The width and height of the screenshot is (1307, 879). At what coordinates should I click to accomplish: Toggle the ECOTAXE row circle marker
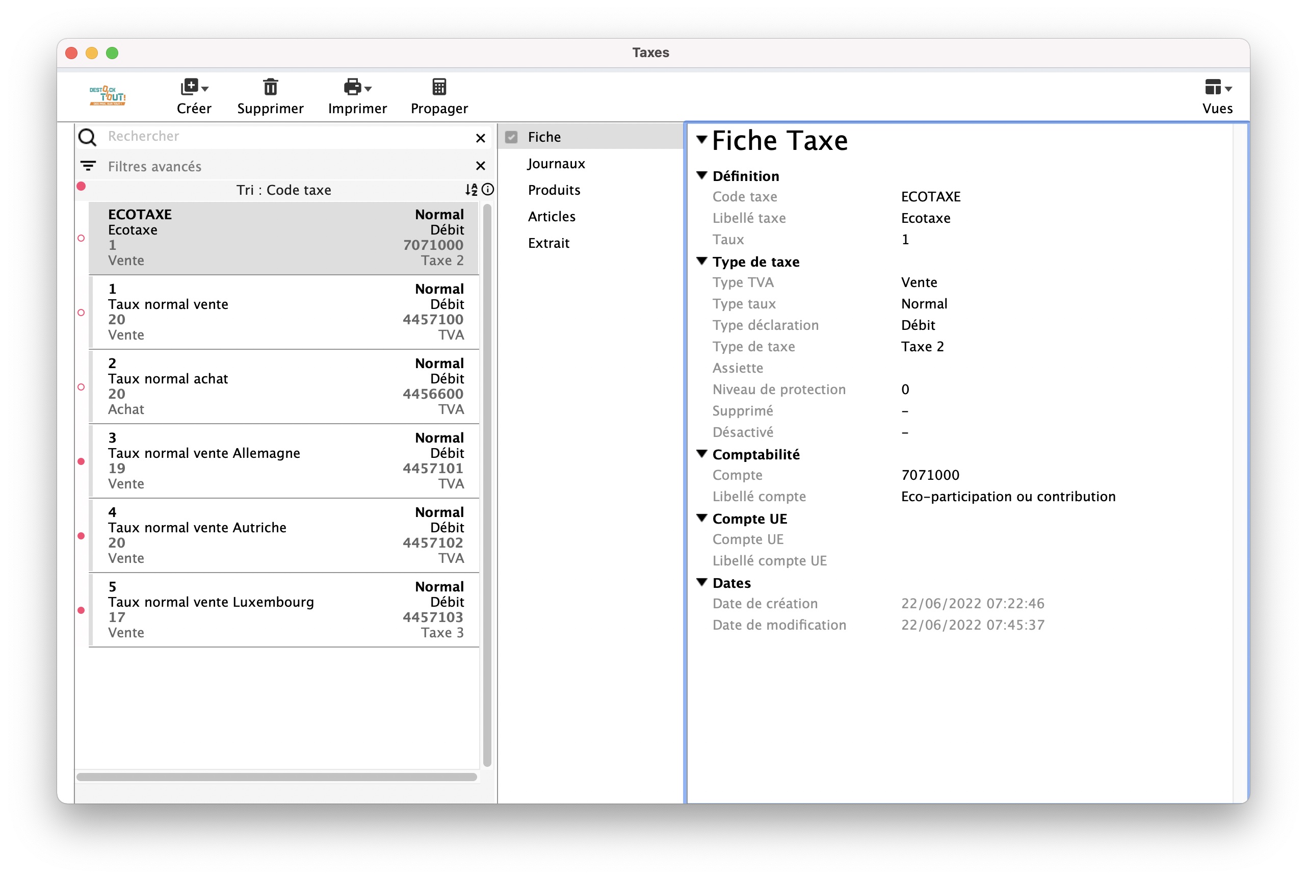(x=81, y=238)
